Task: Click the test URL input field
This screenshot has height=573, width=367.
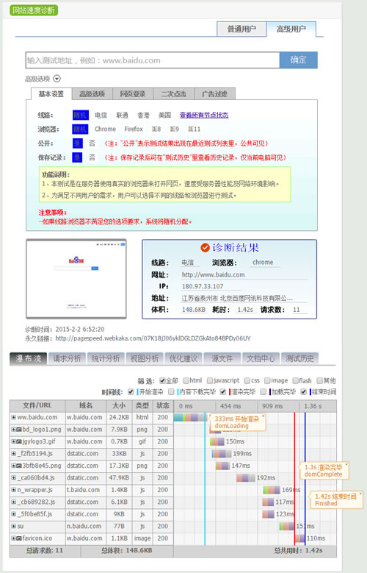Action: (153, 60)
